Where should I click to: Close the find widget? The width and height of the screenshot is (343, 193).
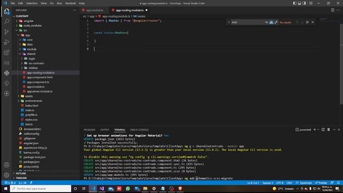pos(312,22)
